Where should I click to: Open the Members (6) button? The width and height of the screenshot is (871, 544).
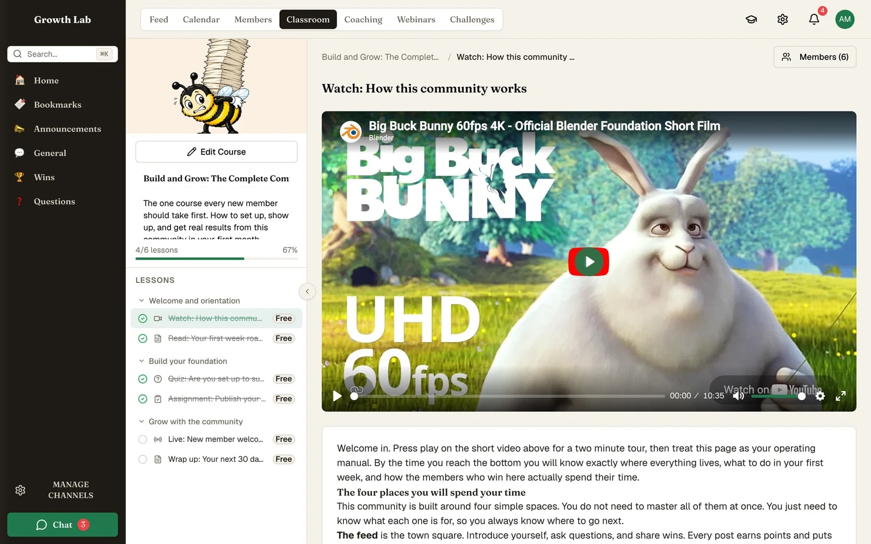tap(815, 57)
